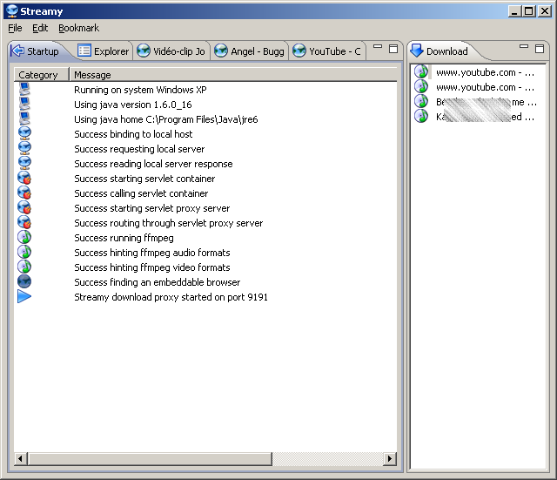This screenshot has height=480, width=557.
Task: Click computer icon for java home row
Action: 24,118
